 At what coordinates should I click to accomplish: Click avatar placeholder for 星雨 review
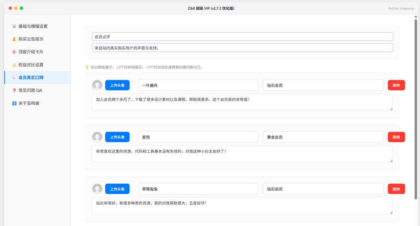tap(97, 137)
